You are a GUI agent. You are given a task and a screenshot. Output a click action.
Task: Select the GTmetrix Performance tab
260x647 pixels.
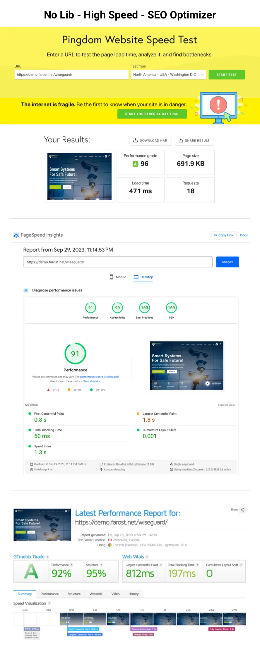coord(49,594)
